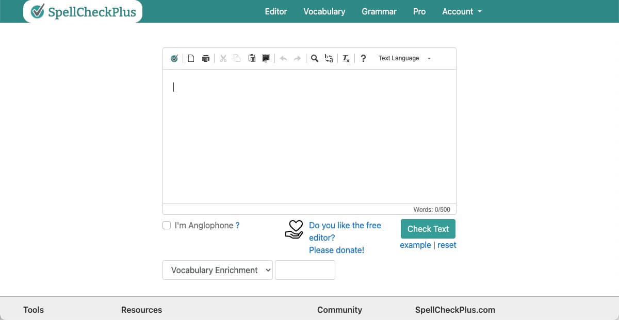Go to the Grammar page
This screenshot has width=619, height=320.
(379, 11)
